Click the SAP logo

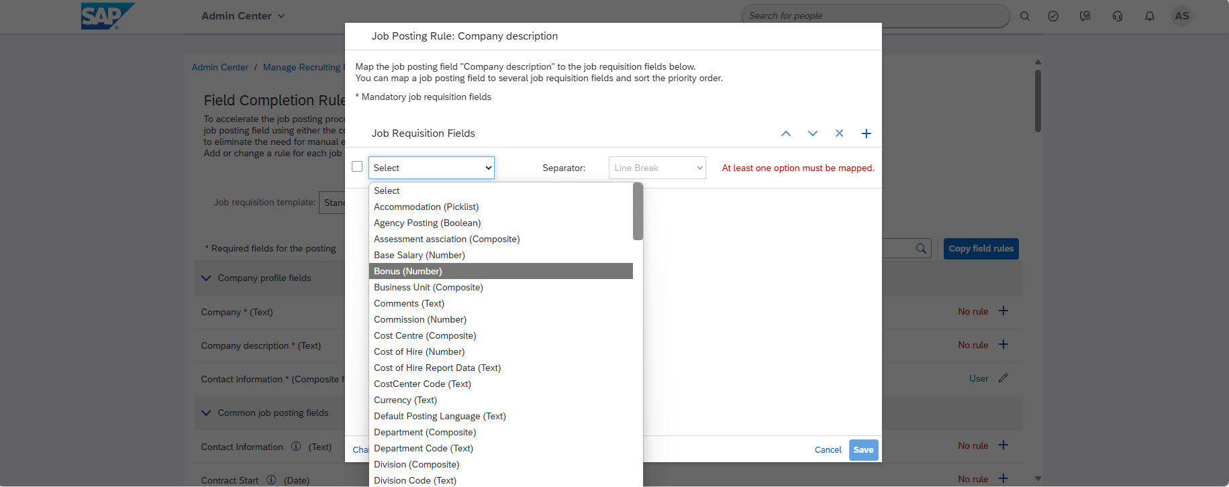click(x=107, y=16)
